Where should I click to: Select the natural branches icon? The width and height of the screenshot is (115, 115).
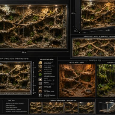tap(40, 71)
